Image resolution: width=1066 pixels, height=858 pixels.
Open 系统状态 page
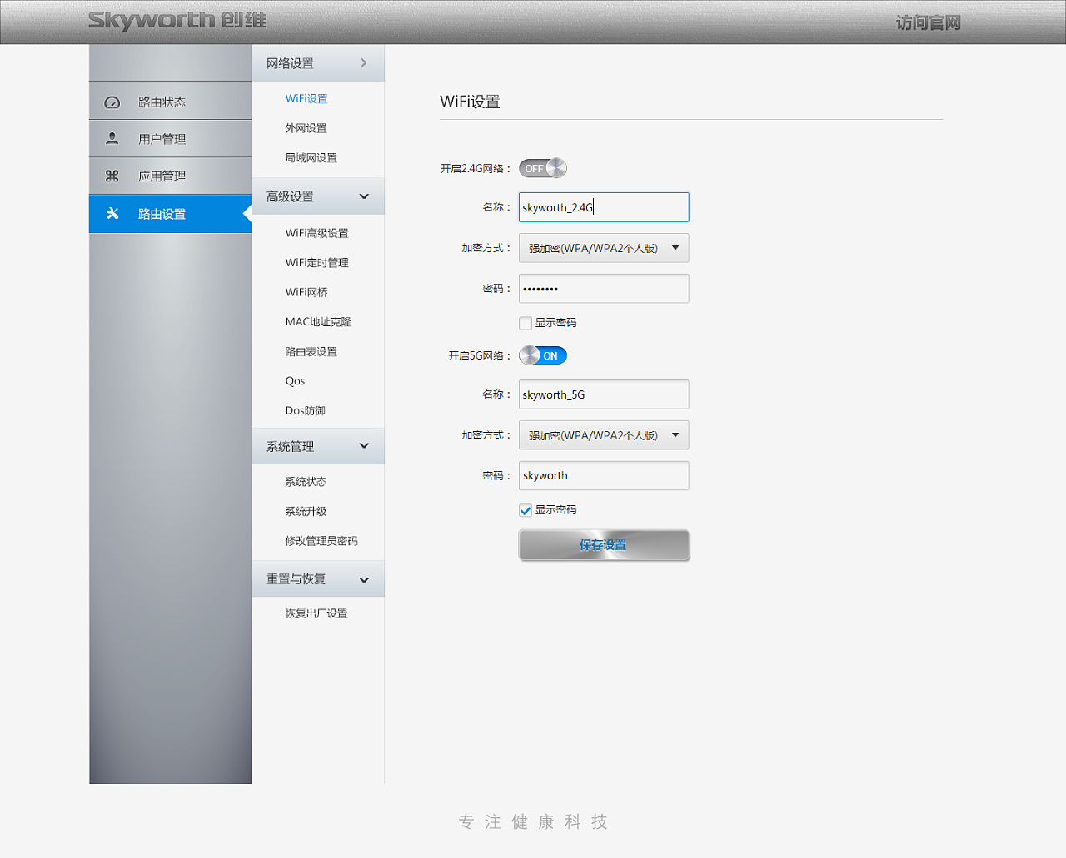[x=306, y=482]
